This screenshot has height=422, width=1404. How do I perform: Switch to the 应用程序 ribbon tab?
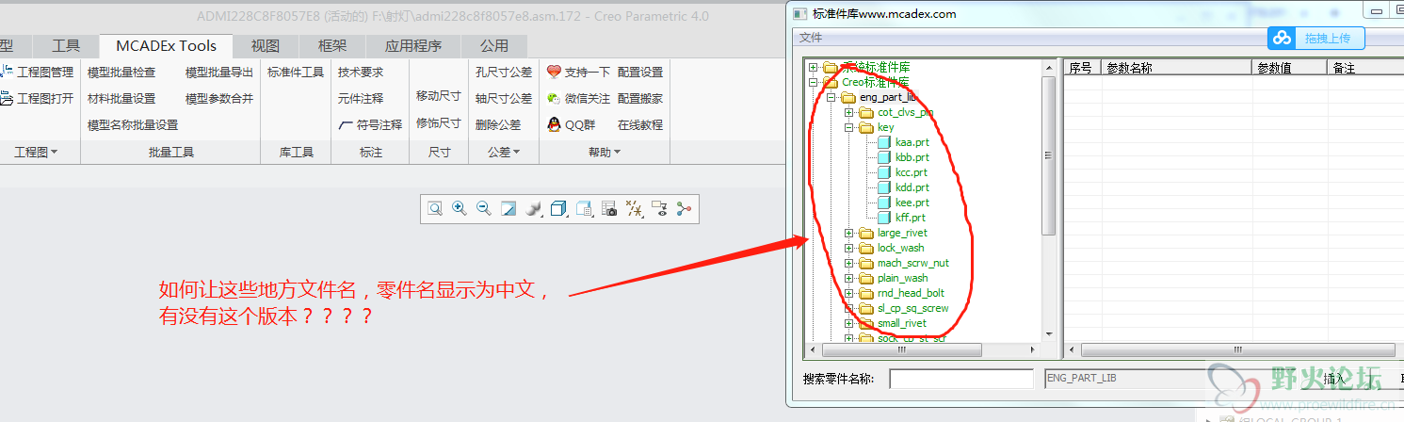[x=413, y=45]
